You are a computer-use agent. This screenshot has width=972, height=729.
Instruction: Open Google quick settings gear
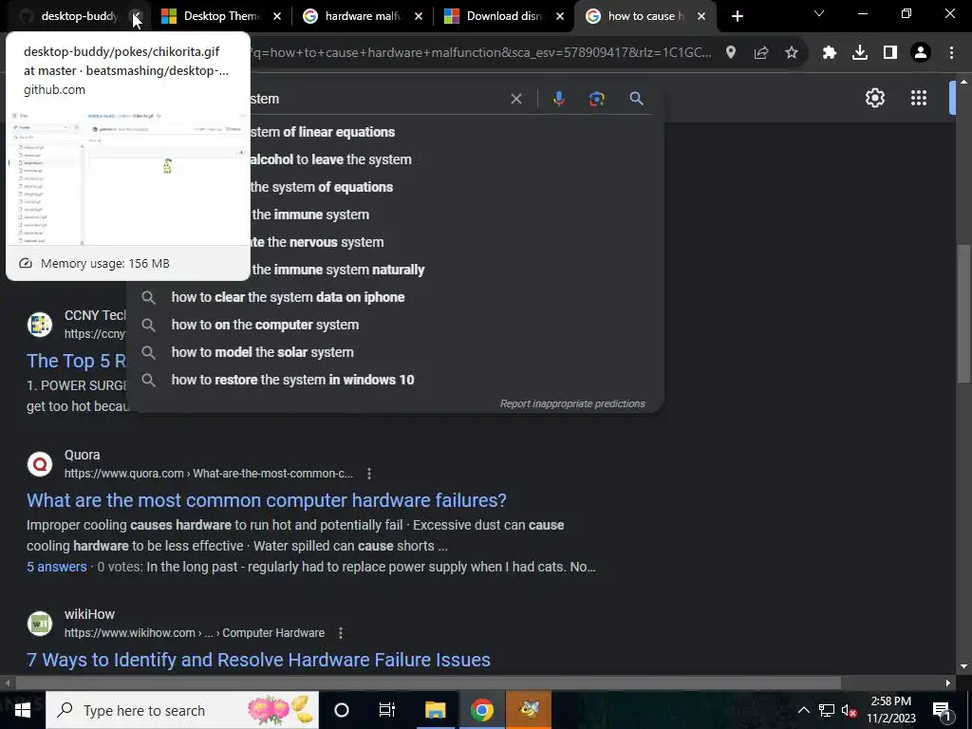coord(874,98)
